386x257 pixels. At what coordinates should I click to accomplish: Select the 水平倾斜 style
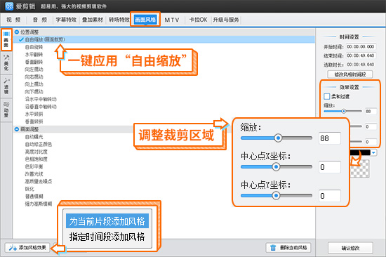click(34, 114)
